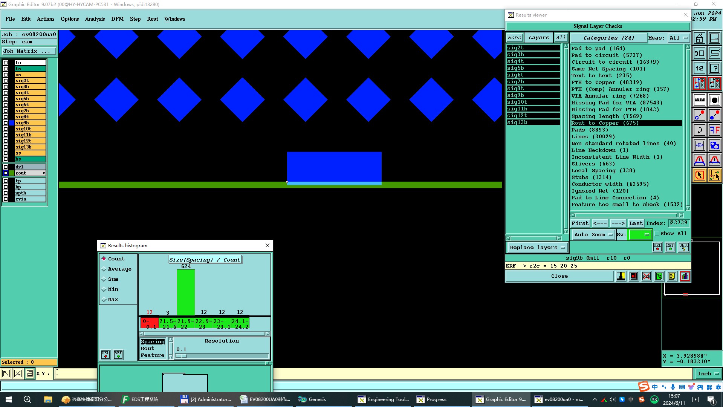Toggle visibility box of rout layer
Viewport: 723px width, 407px height.
[6, 173]
